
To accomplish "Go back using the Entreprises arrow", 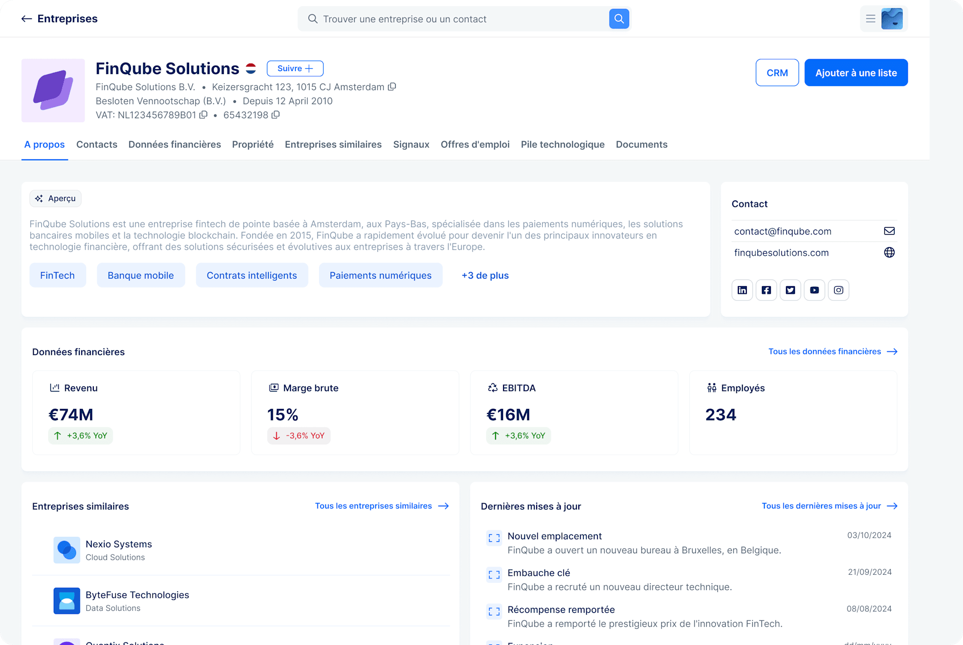I will [x=27, y=19].
